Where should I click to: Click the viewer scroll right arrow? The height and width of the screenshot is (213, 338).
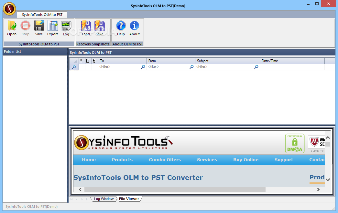pos(318,189)
